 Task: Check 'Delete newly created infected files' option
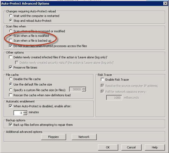pos(11,57)
